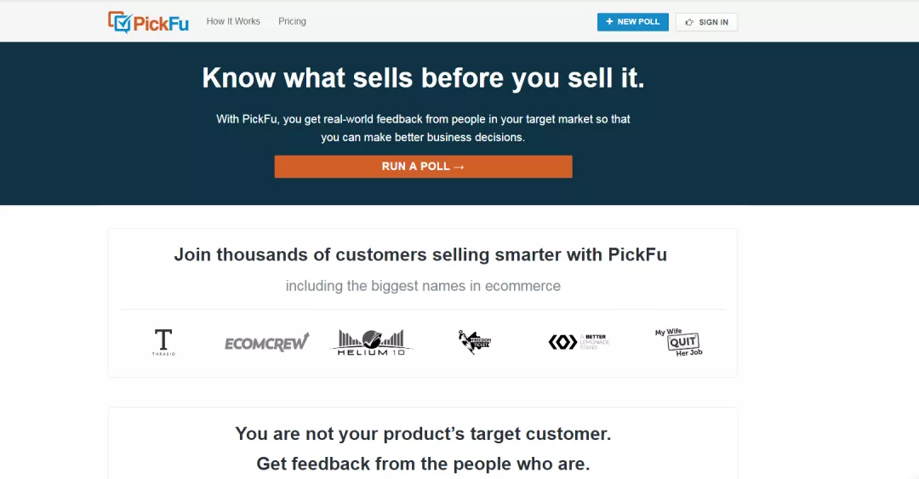This screenshot has width=919, height=479.
Task: Click the plus icon on New Poll
Action: tap(609, 21)
